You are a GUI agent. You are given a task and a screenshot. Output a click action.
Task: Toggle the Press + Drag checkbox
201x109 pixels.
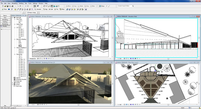coord(28,13)
